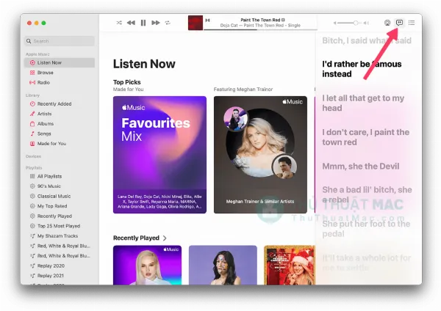The height and width of the screenshot is (311, 441).
Task: Click the search field in sidebar
Action: click(x=60, y=41)
